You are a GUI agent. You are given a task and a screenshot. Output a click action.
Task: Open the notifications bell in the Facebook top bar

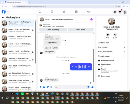120,12
